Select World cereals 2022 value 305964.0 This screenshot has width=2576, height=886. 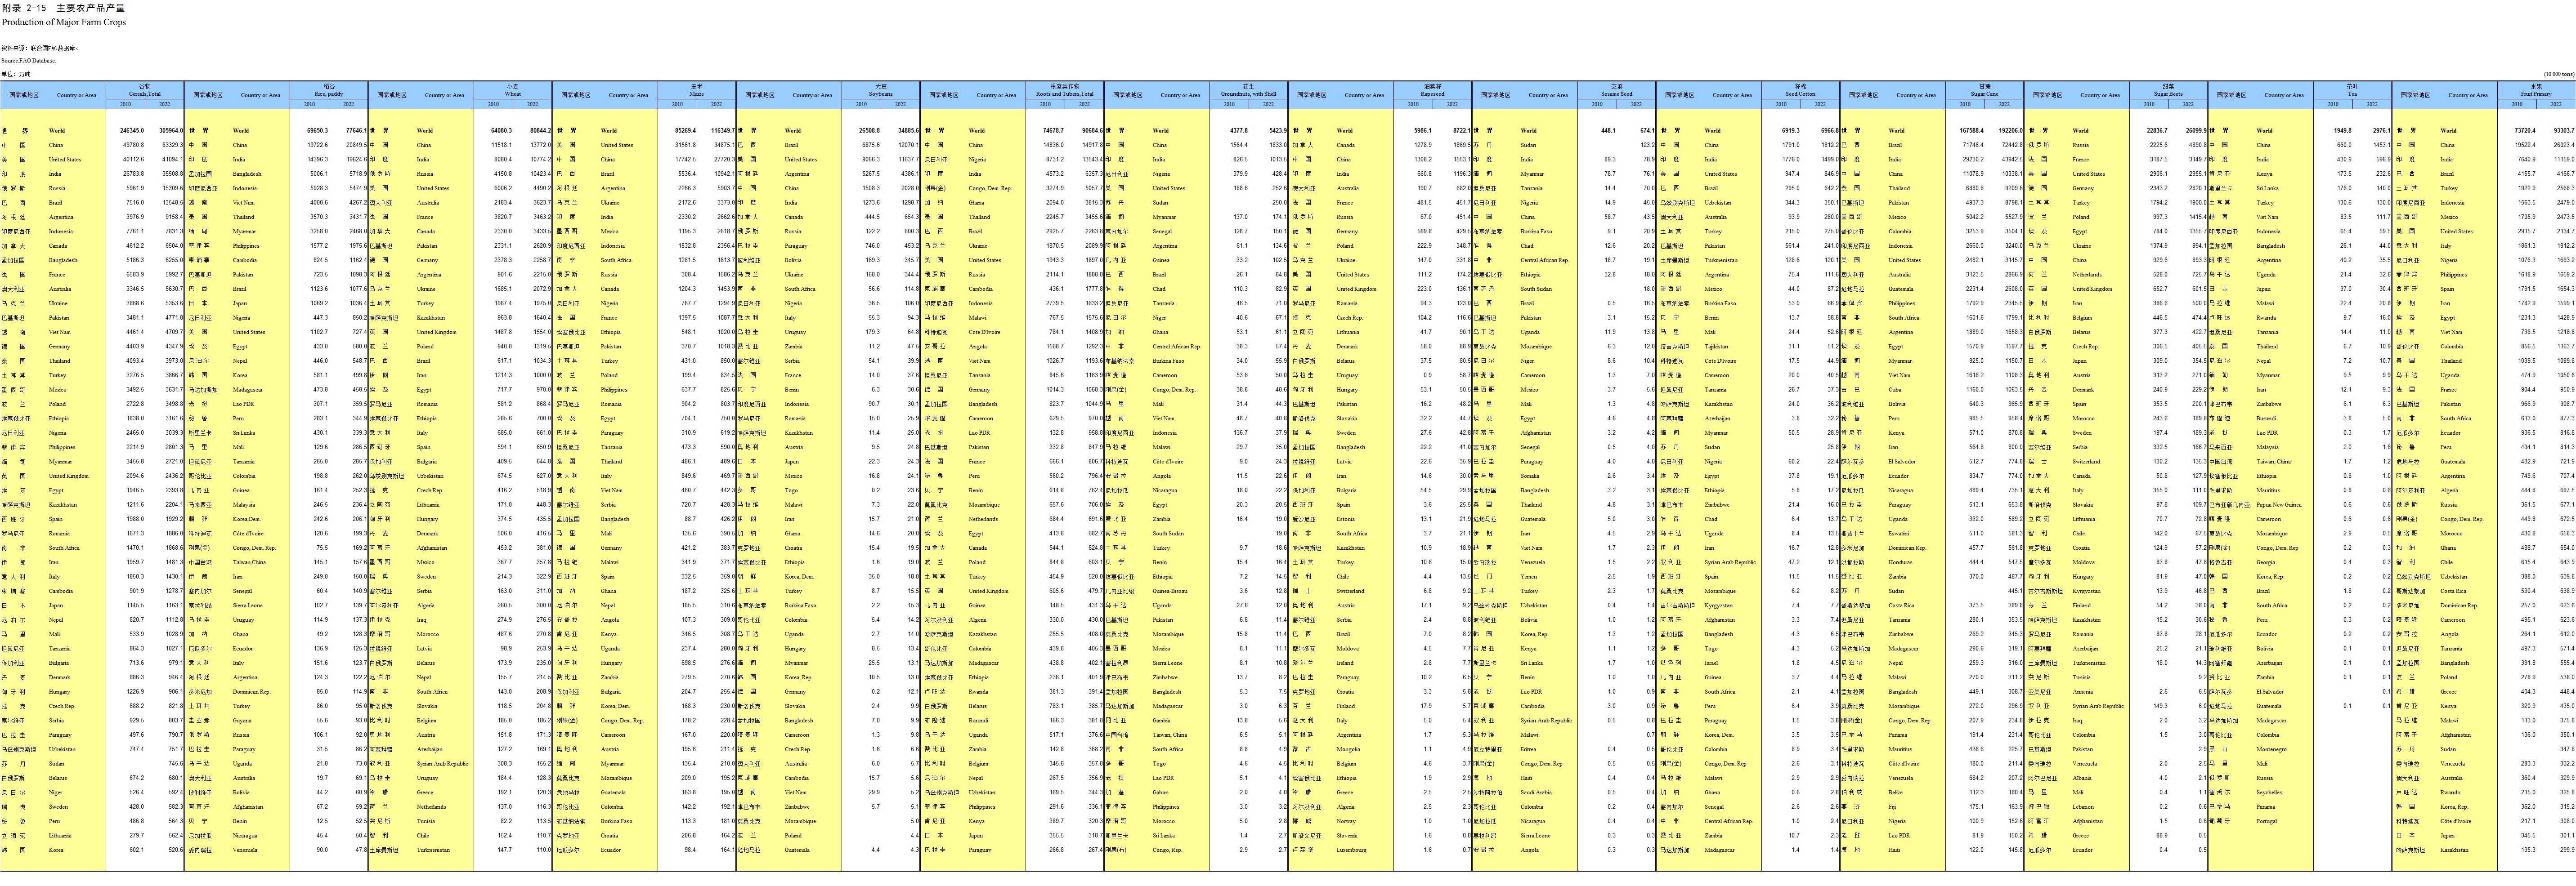(171, 131)
